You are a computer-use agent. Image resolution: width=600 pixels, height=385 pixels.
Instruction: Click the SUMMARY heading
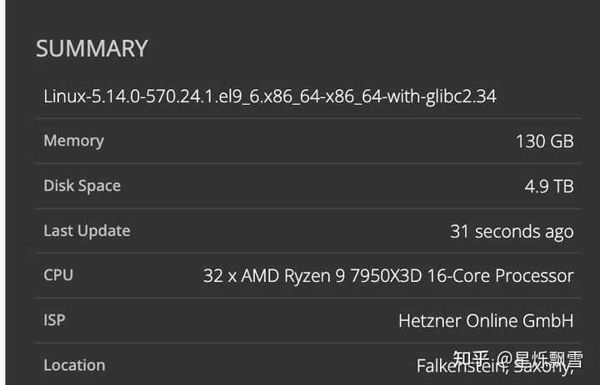pos(92,48)
